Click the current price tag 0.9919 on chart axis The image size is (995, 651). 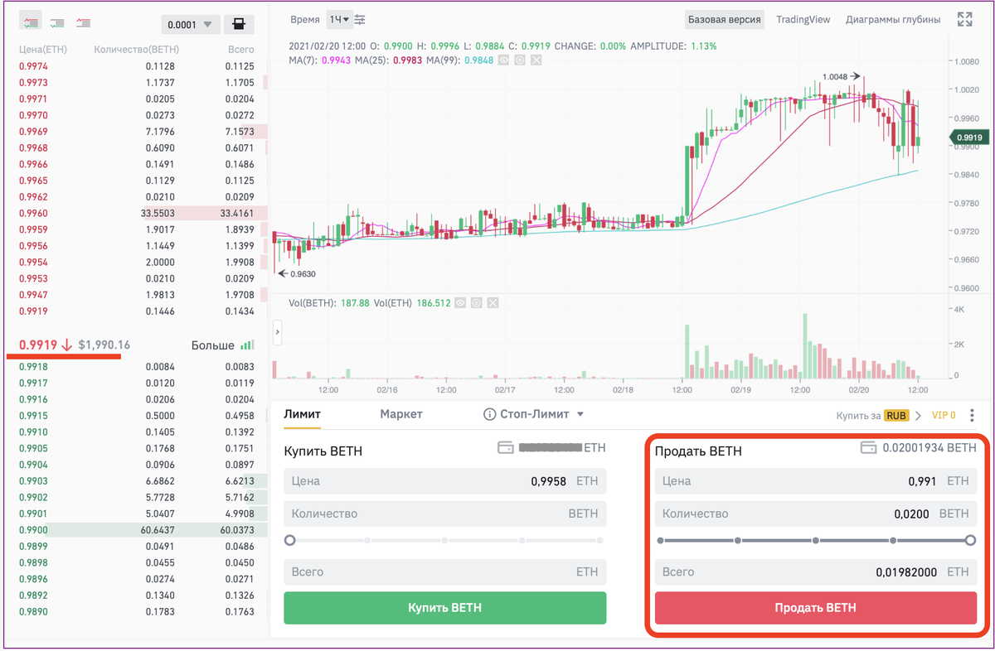point(968,138)
